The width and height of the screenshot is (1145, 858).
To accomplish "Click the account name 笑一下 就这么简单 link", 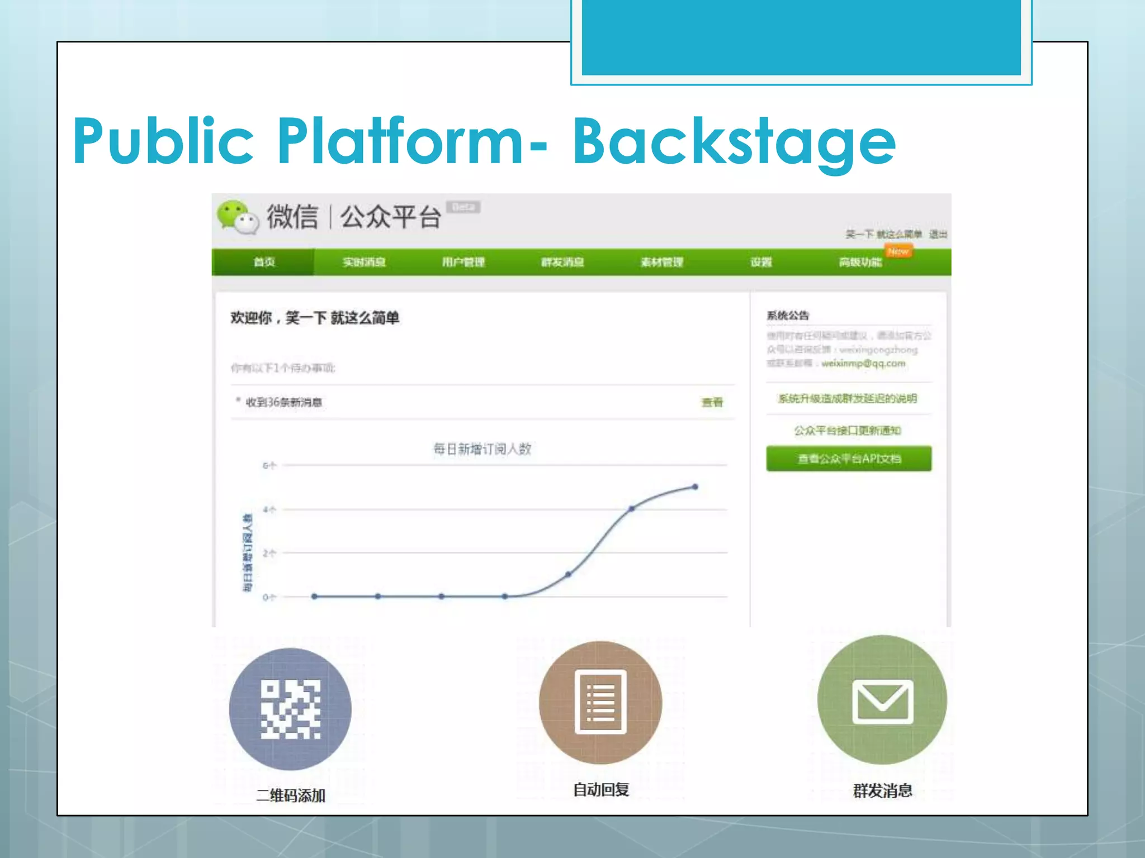I will click(883, 234).
